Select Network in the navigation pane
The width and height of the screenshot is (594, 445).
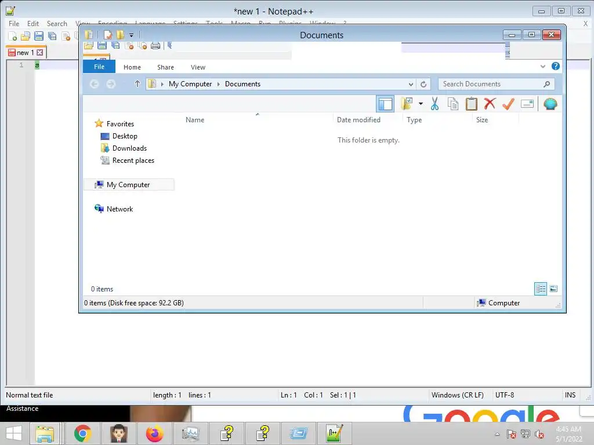pos(119,209)
